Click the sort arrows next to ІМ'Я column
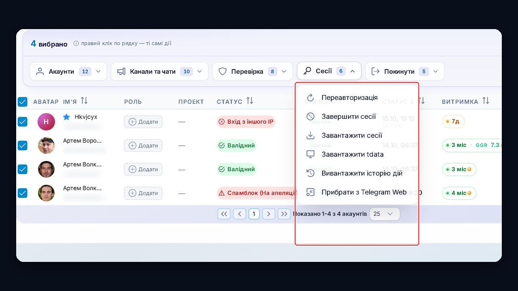This screenshot has height=291, width=518. [84, 101]
